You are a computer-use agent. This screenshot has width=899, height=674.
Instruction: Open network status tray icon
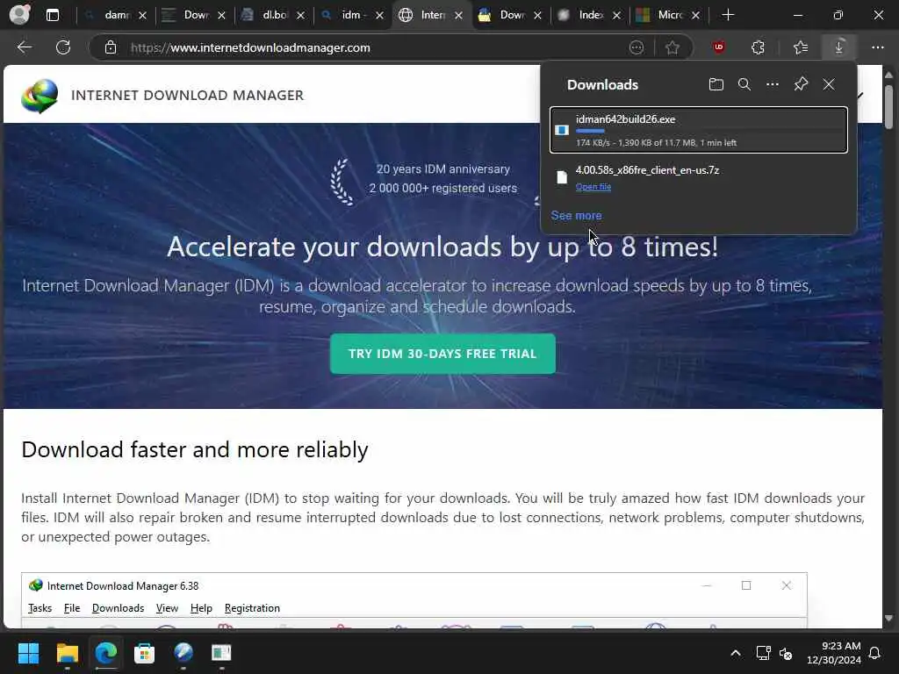point(763,653)
